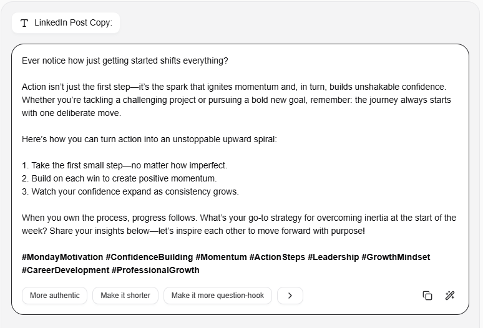Image resolution: width=483 pixels, height=328 pixels.
Task: Choose Make it more question-hook
Action: click(217, 296)
